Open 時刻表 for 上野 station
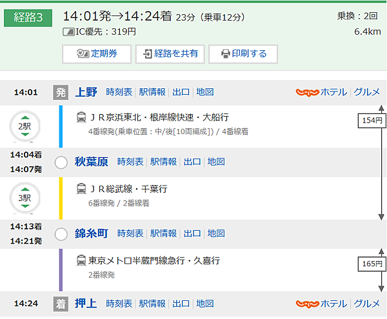Image resolution: width=387 pixels, height=319 pixels. click(x=119, y=92)
